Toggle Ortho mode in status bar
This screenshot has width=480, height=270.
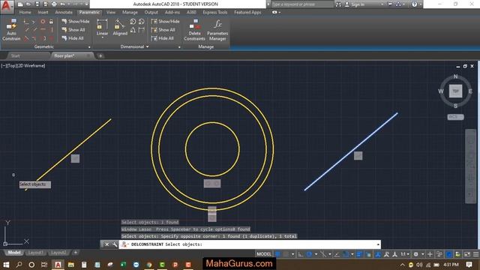click(x=301, y=254)
